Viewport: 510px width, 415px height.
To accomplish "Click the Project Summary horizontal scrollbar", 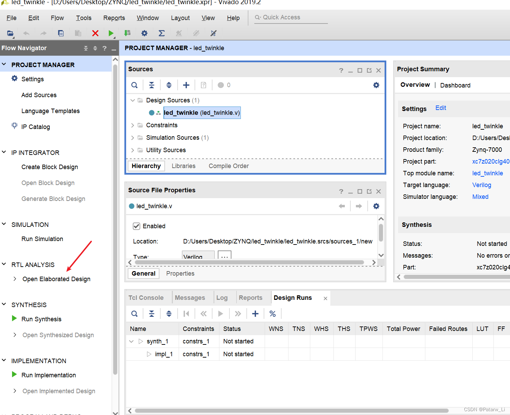I will 457,277.
